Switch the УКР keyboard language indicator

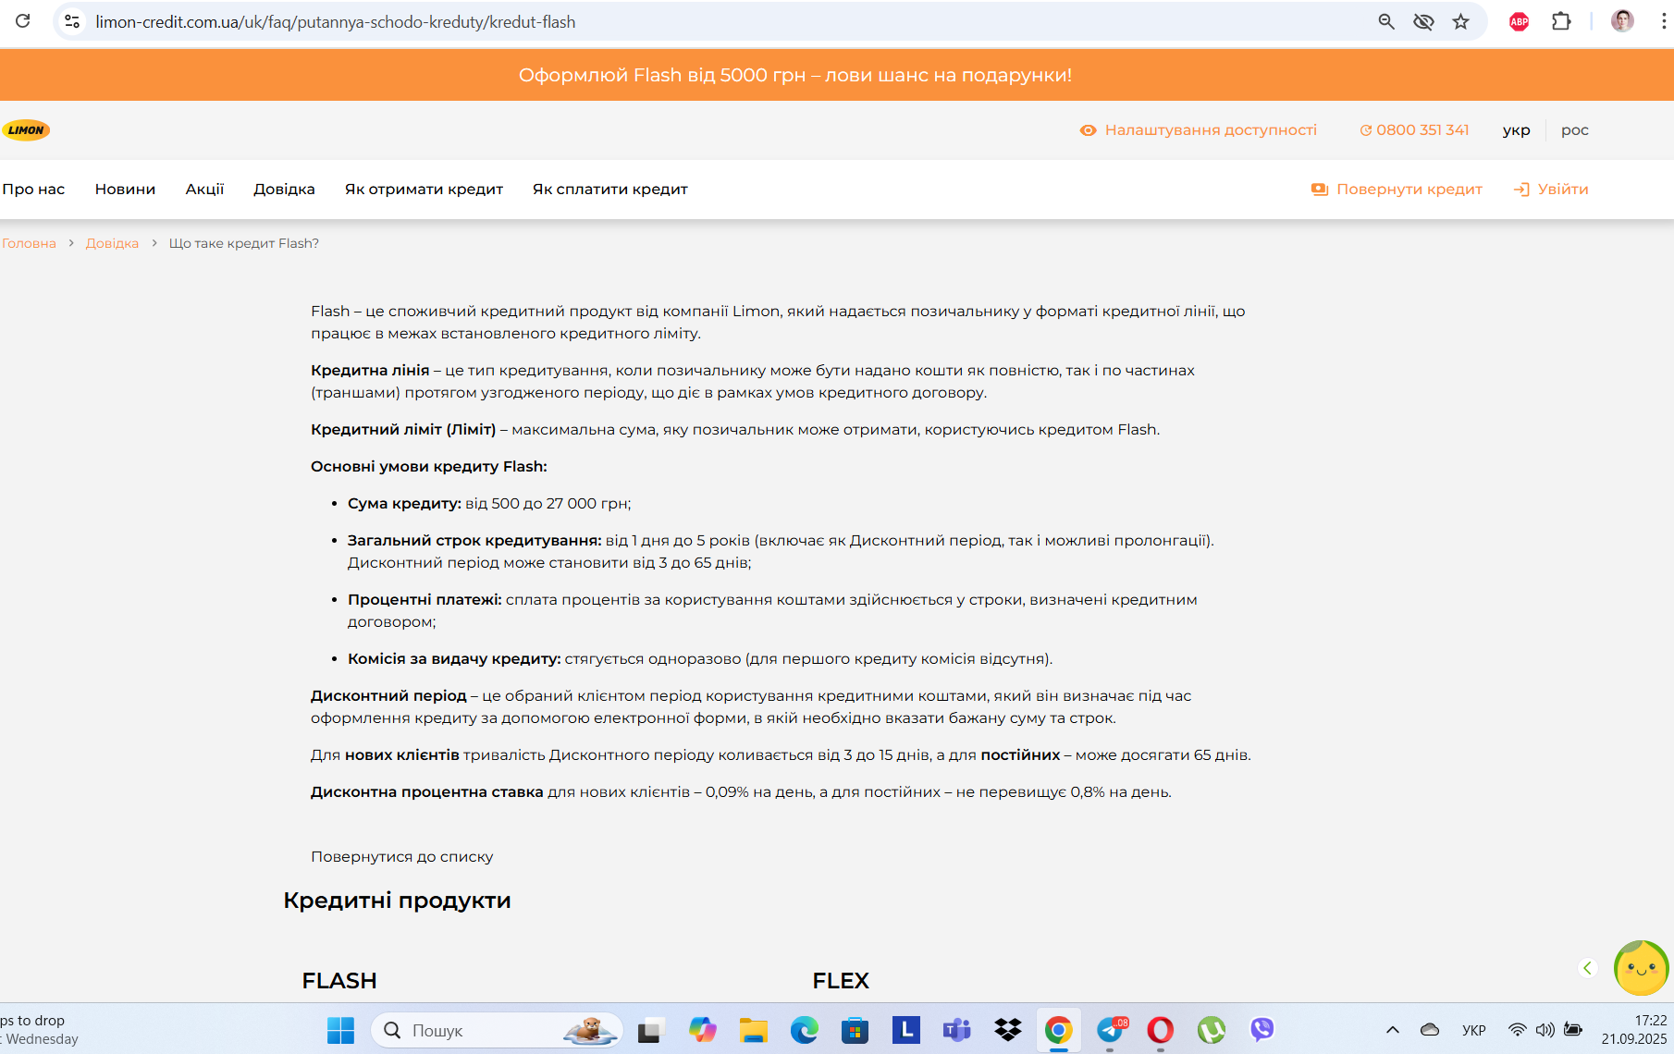[x=1474, y=1030]
